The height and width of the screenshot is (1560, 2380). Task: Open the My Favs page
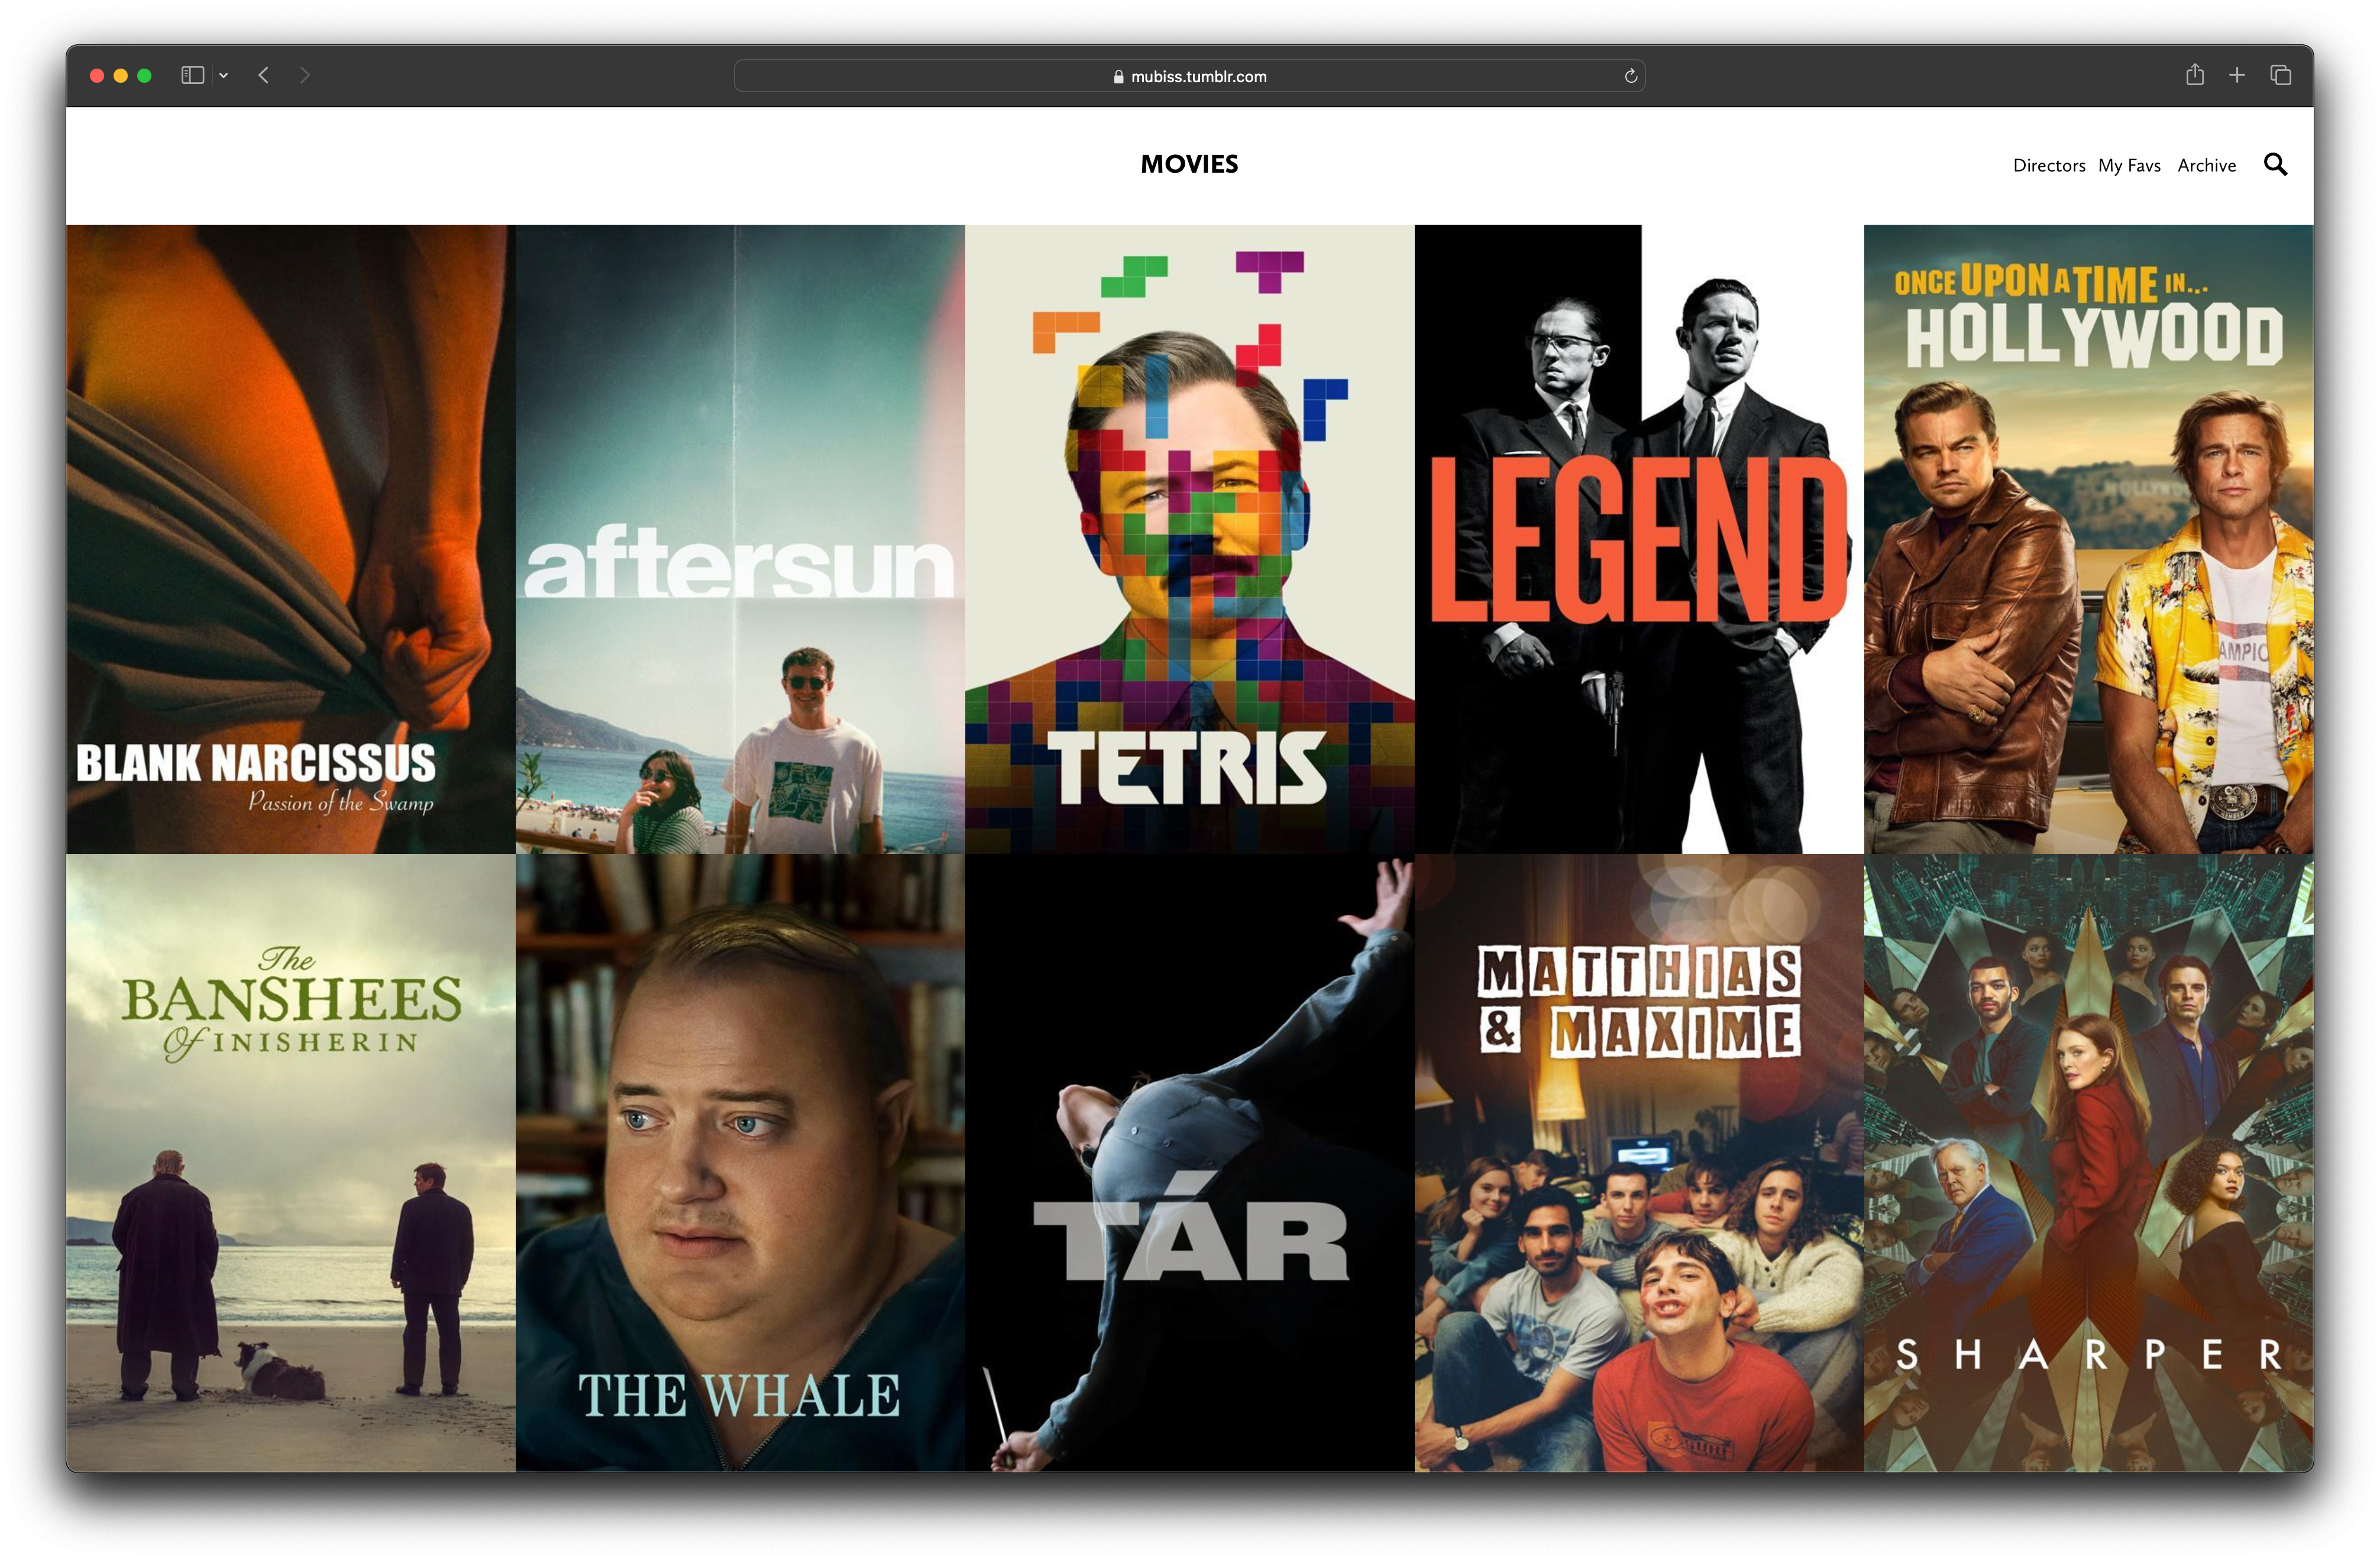tap(2129, 166)
